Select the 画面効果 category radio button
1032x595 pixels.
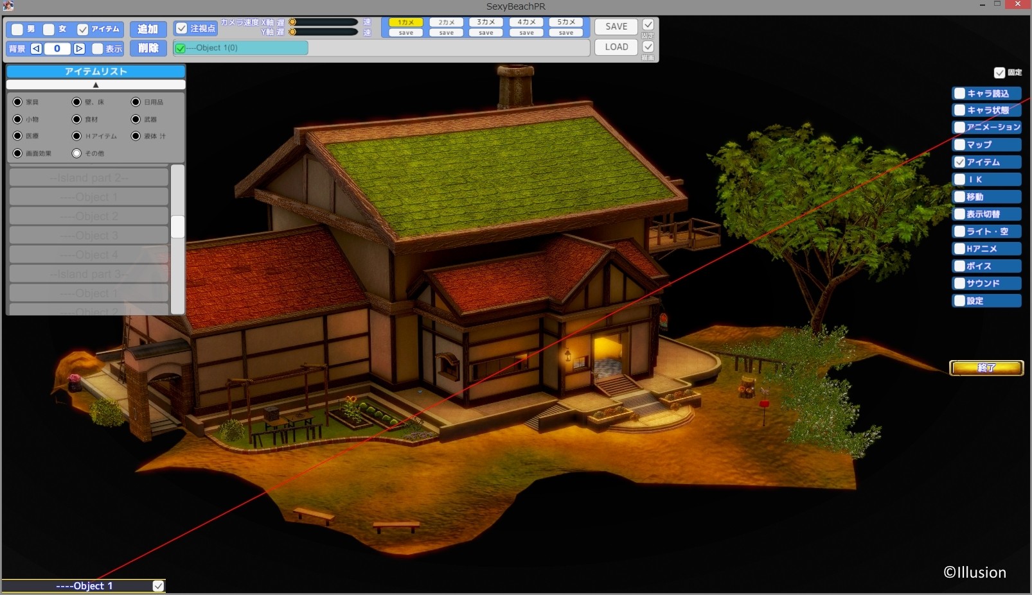pyautogui.click(x=17, y=153)
